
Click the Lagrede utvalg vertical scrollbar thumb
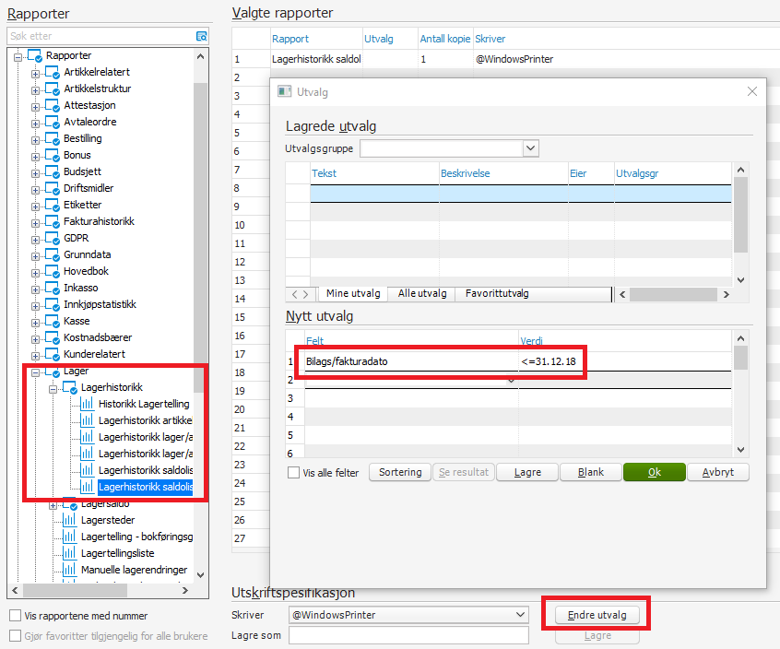coord(740,215)
